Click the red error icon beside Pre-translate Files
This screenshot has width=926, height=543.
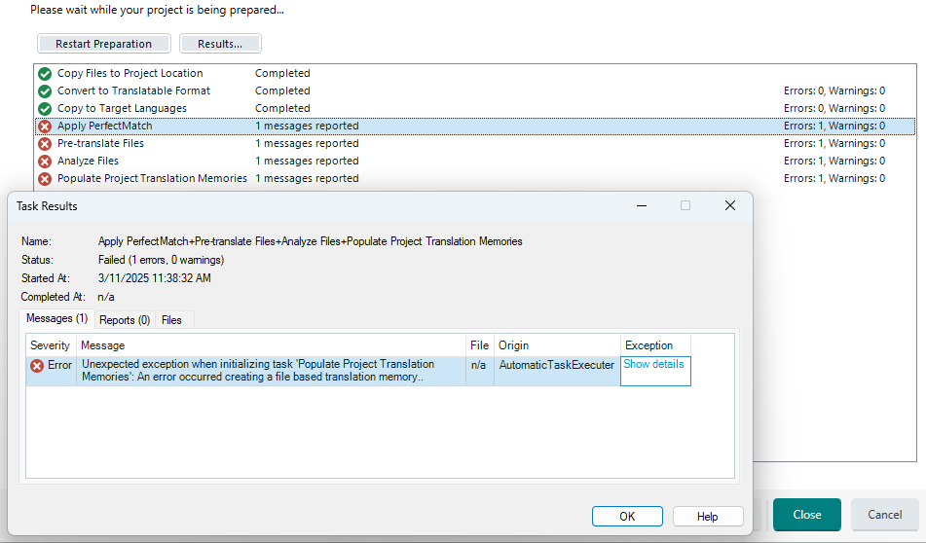click(x=45, y=143)
